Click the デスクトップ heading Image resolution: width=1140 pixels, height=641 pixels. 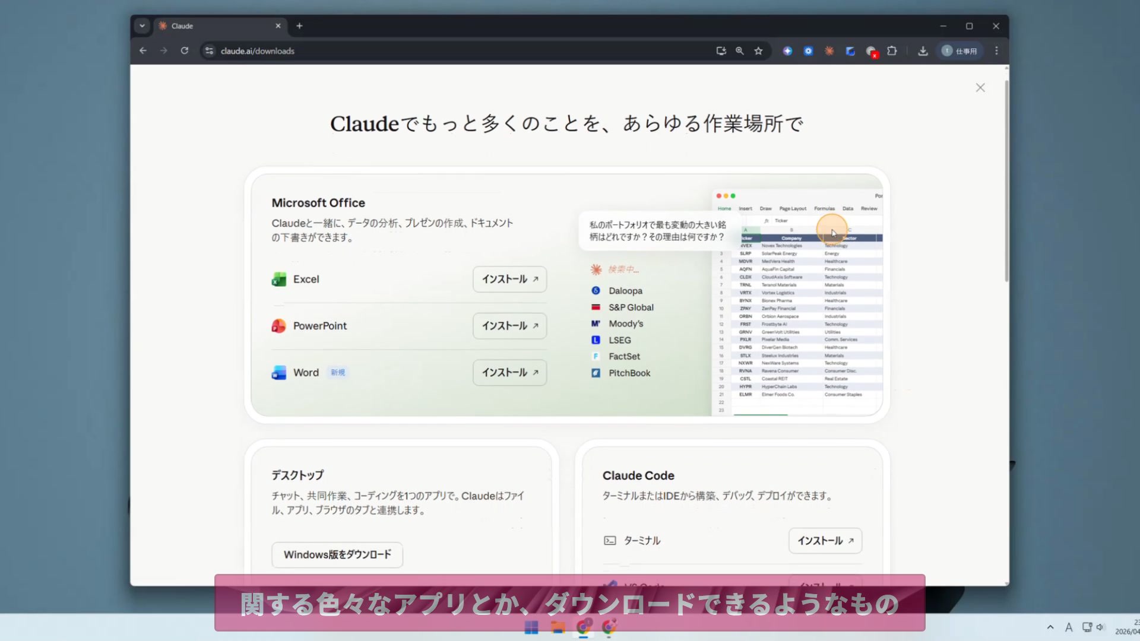[x=297, y=475]
